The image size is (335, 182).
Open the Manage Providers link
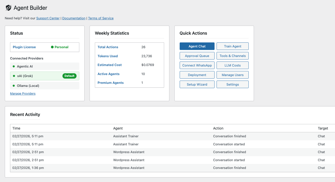click(23, 93)
